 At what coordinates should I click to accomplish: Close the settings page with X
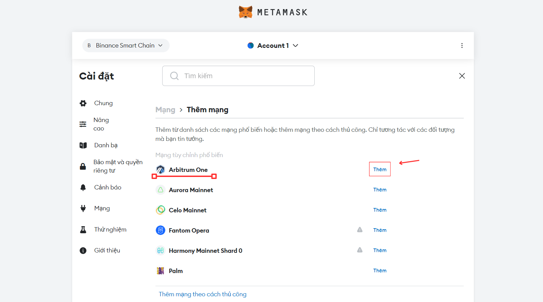pyautogui.click(x=462, y=76)
